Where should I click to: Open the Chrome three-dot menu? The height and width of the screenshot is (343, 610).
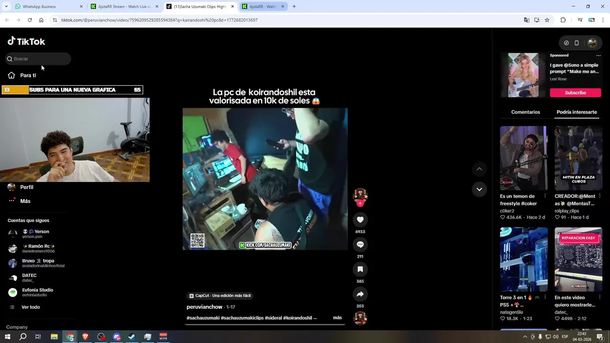coord(603,20)
